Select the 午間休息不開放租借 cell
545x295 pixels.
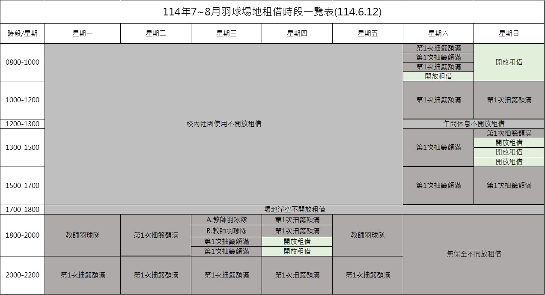tap(474, 124)
